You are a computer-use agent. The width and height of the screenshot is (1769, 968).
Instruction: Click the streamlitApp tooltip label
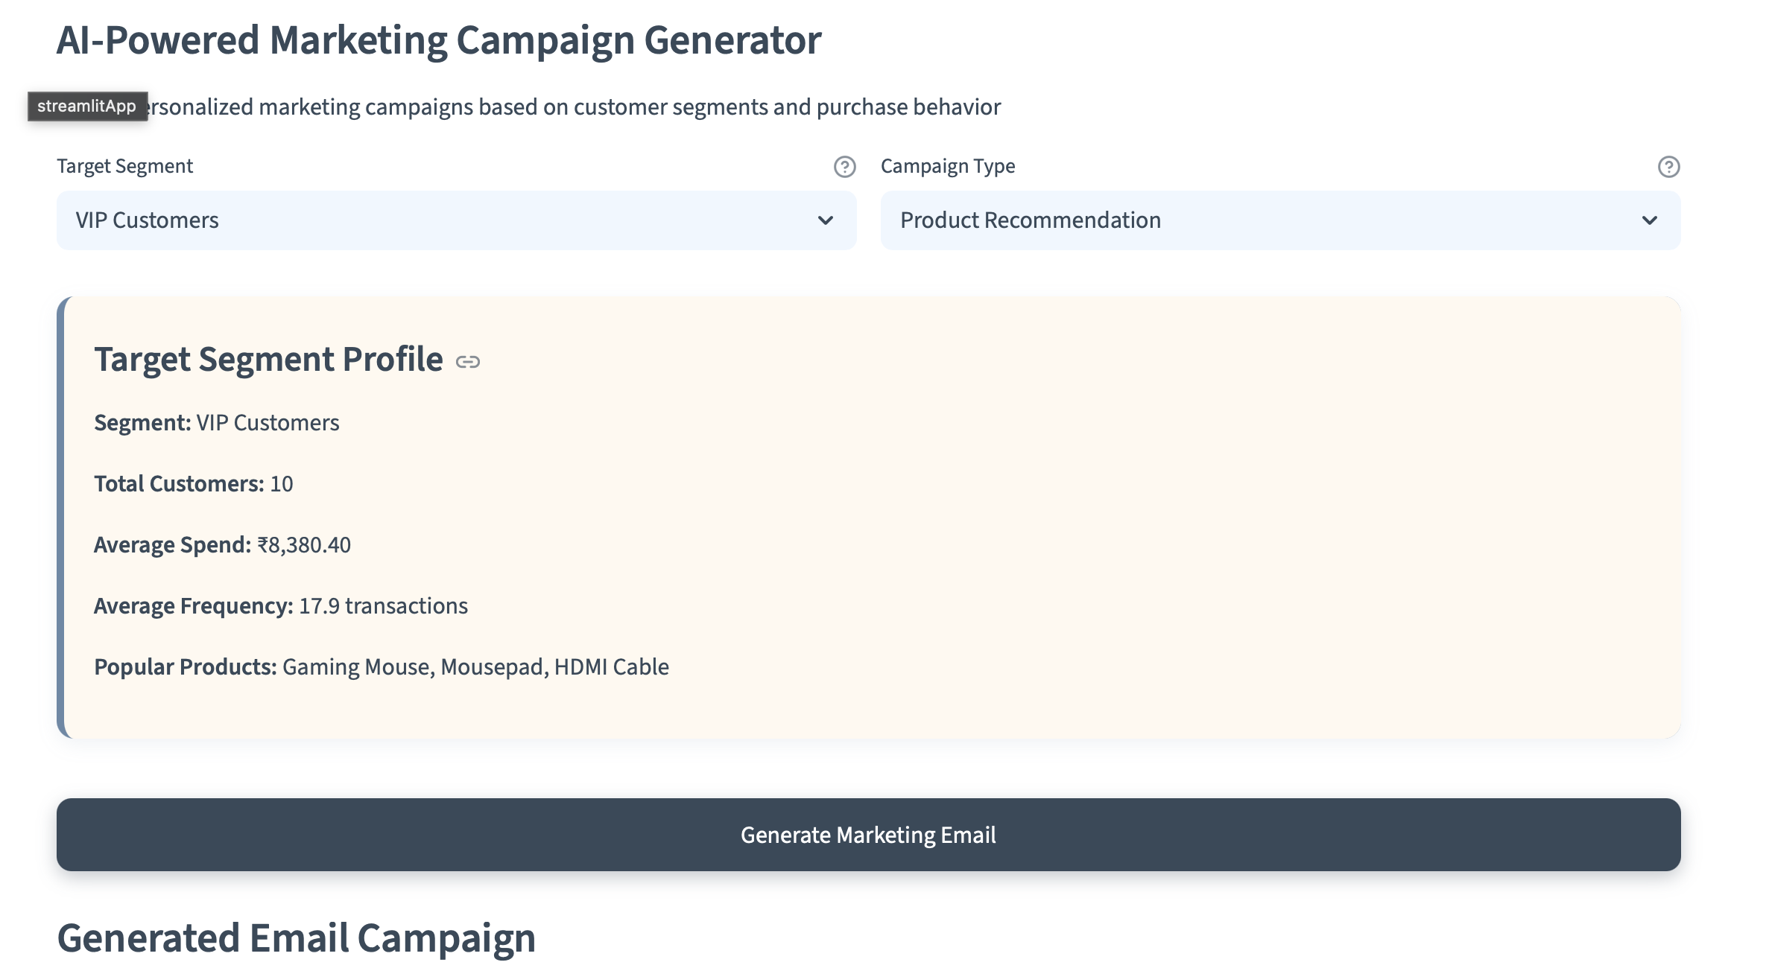coord(87,106)
